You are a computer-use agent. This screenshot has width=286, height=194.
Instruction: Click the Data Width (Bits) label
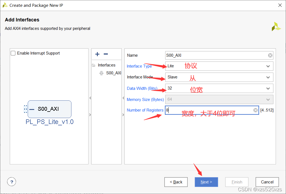[142, 88]
